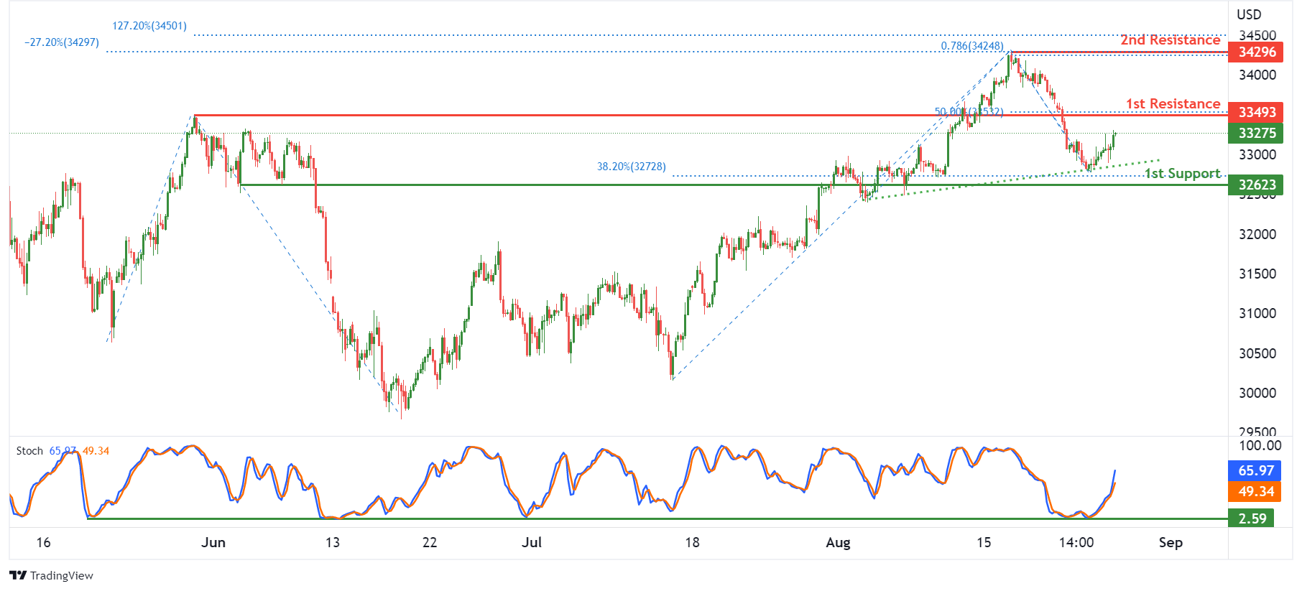Viewport: 1302px width, 591px height.
Task: Click the Aug label on time axis
Action: 838,543
